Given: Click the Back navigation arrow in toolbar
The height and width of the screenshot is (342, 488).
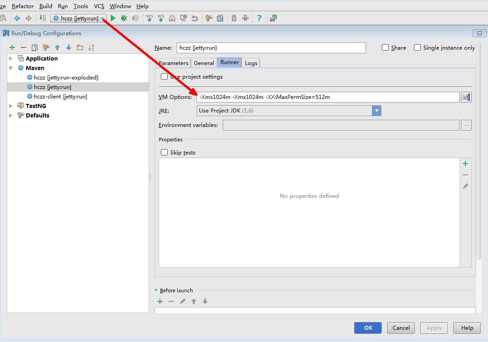Looking at the screenshot, I should coord(17,19).
